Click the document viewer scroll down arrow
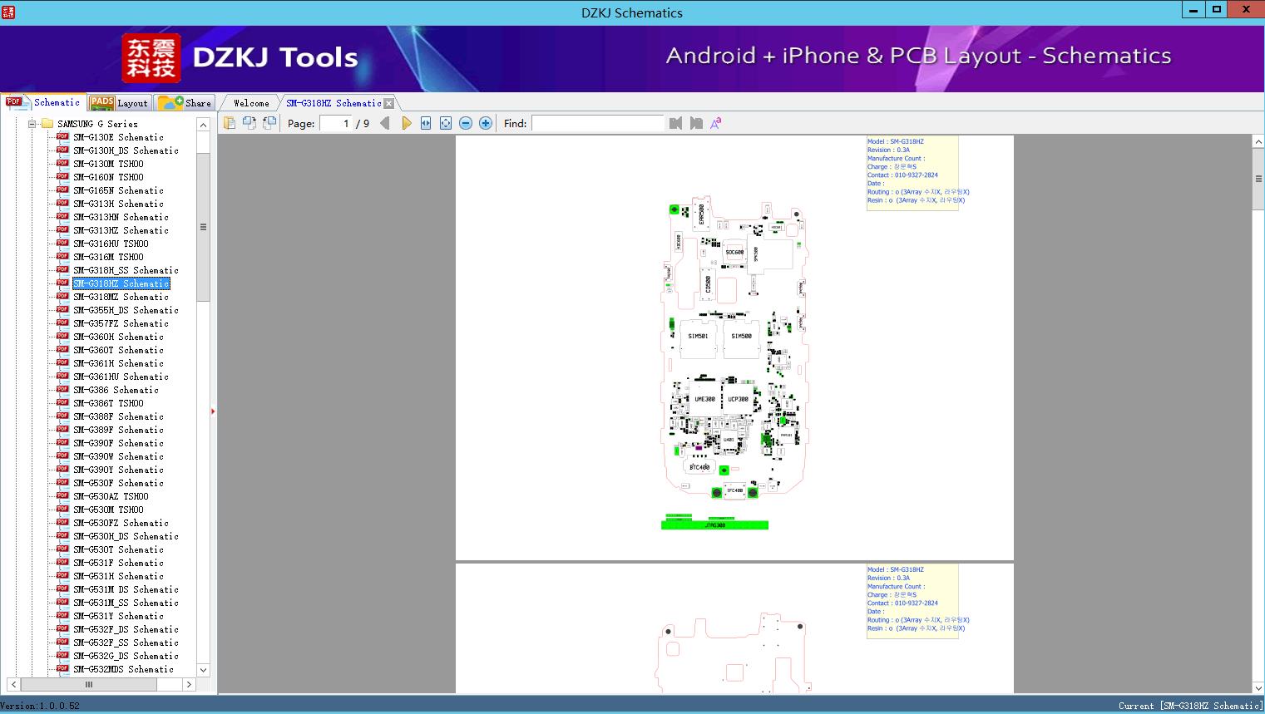Viewport: 1265px width, 714px height. tap(1258, 687)
